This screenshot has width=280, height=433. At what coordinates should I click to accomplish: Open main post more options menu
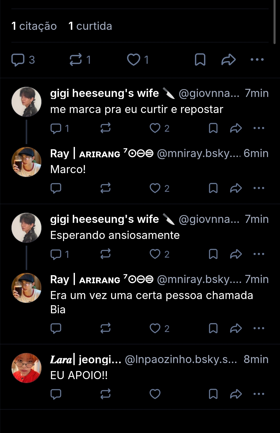click(257, 60)
